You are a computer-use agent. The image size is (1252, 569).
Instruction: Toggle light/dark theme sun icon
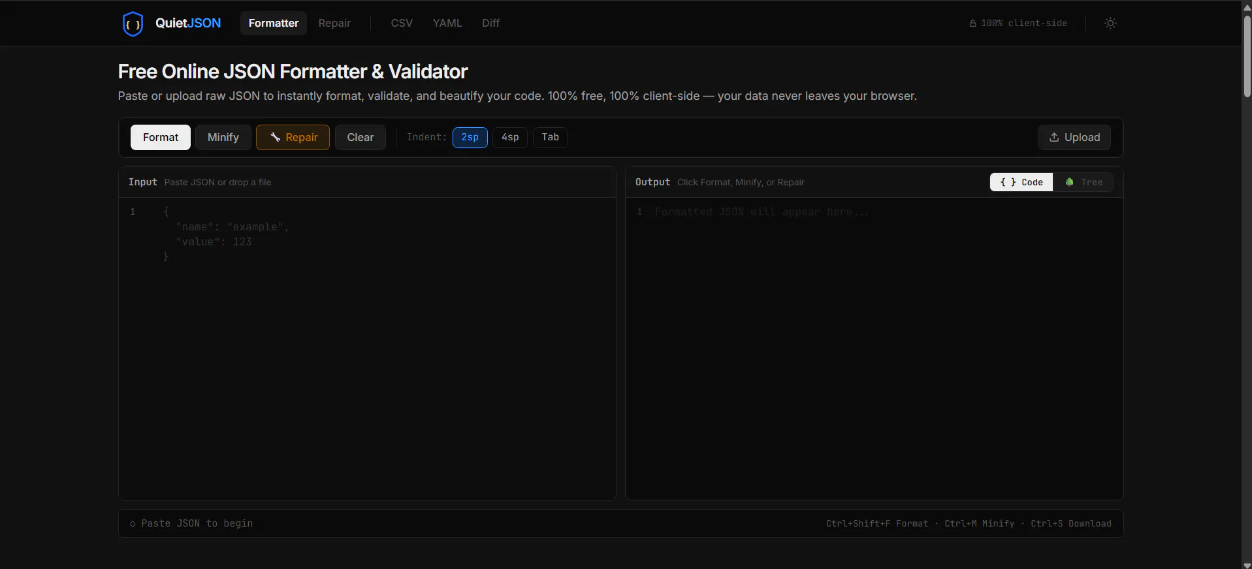coord(1110,23)
